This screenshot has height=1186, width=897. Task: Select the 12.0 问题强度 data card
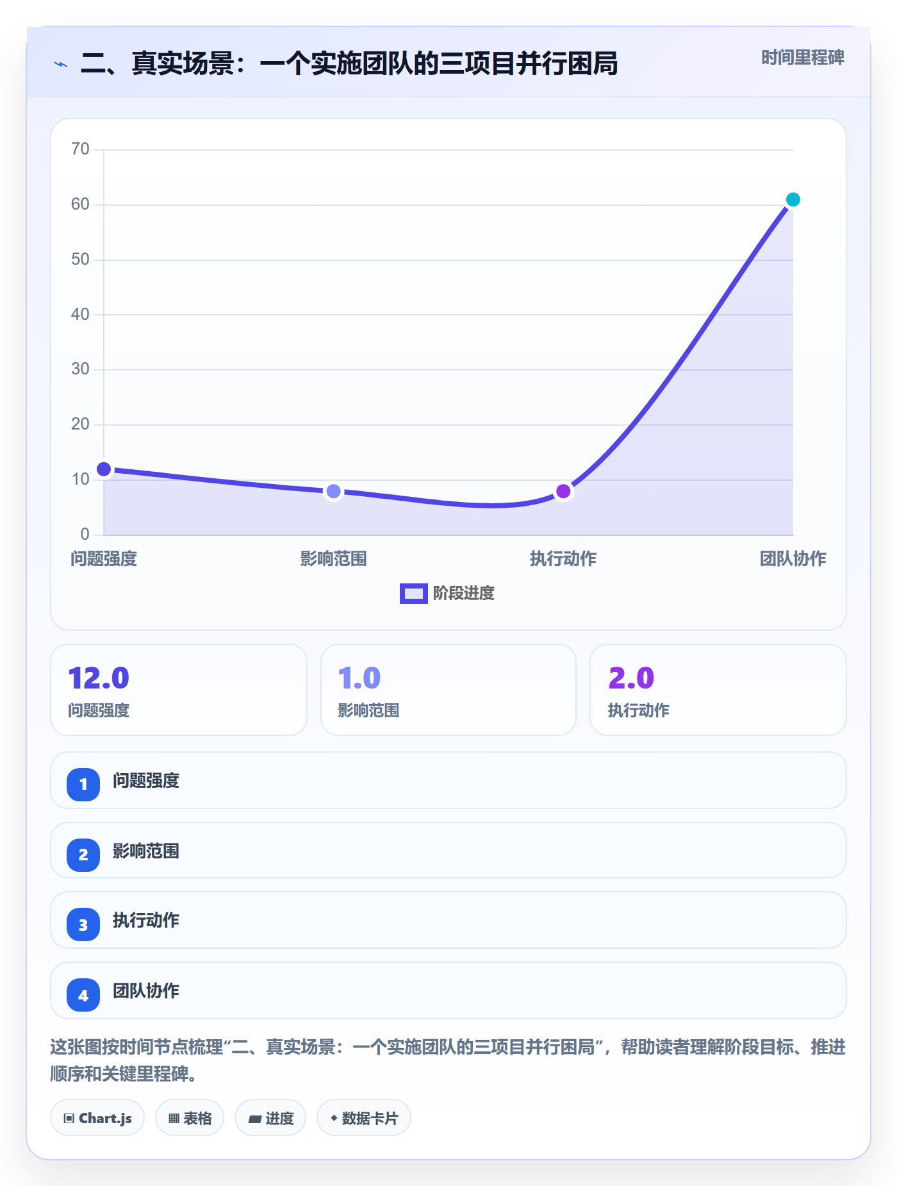179,690
